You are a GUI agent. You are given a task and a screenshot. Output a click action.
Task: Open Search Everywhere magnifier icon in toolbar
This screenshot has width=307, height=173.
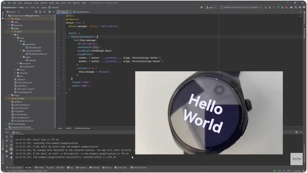pyautogui.click(x=296, y=7)
